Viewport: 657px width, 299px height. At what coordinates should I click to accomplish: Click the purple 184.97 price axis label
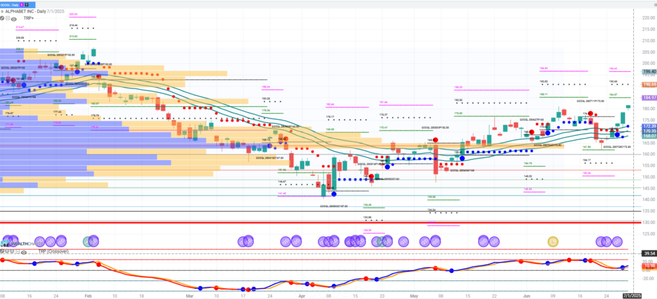[649, 98]
